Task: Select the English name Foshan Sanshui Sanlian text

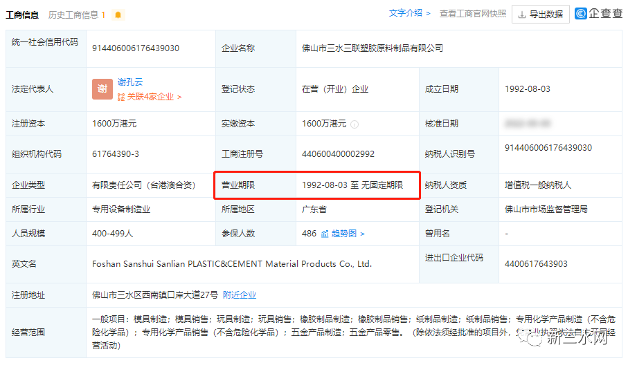Action: point(232,264)
